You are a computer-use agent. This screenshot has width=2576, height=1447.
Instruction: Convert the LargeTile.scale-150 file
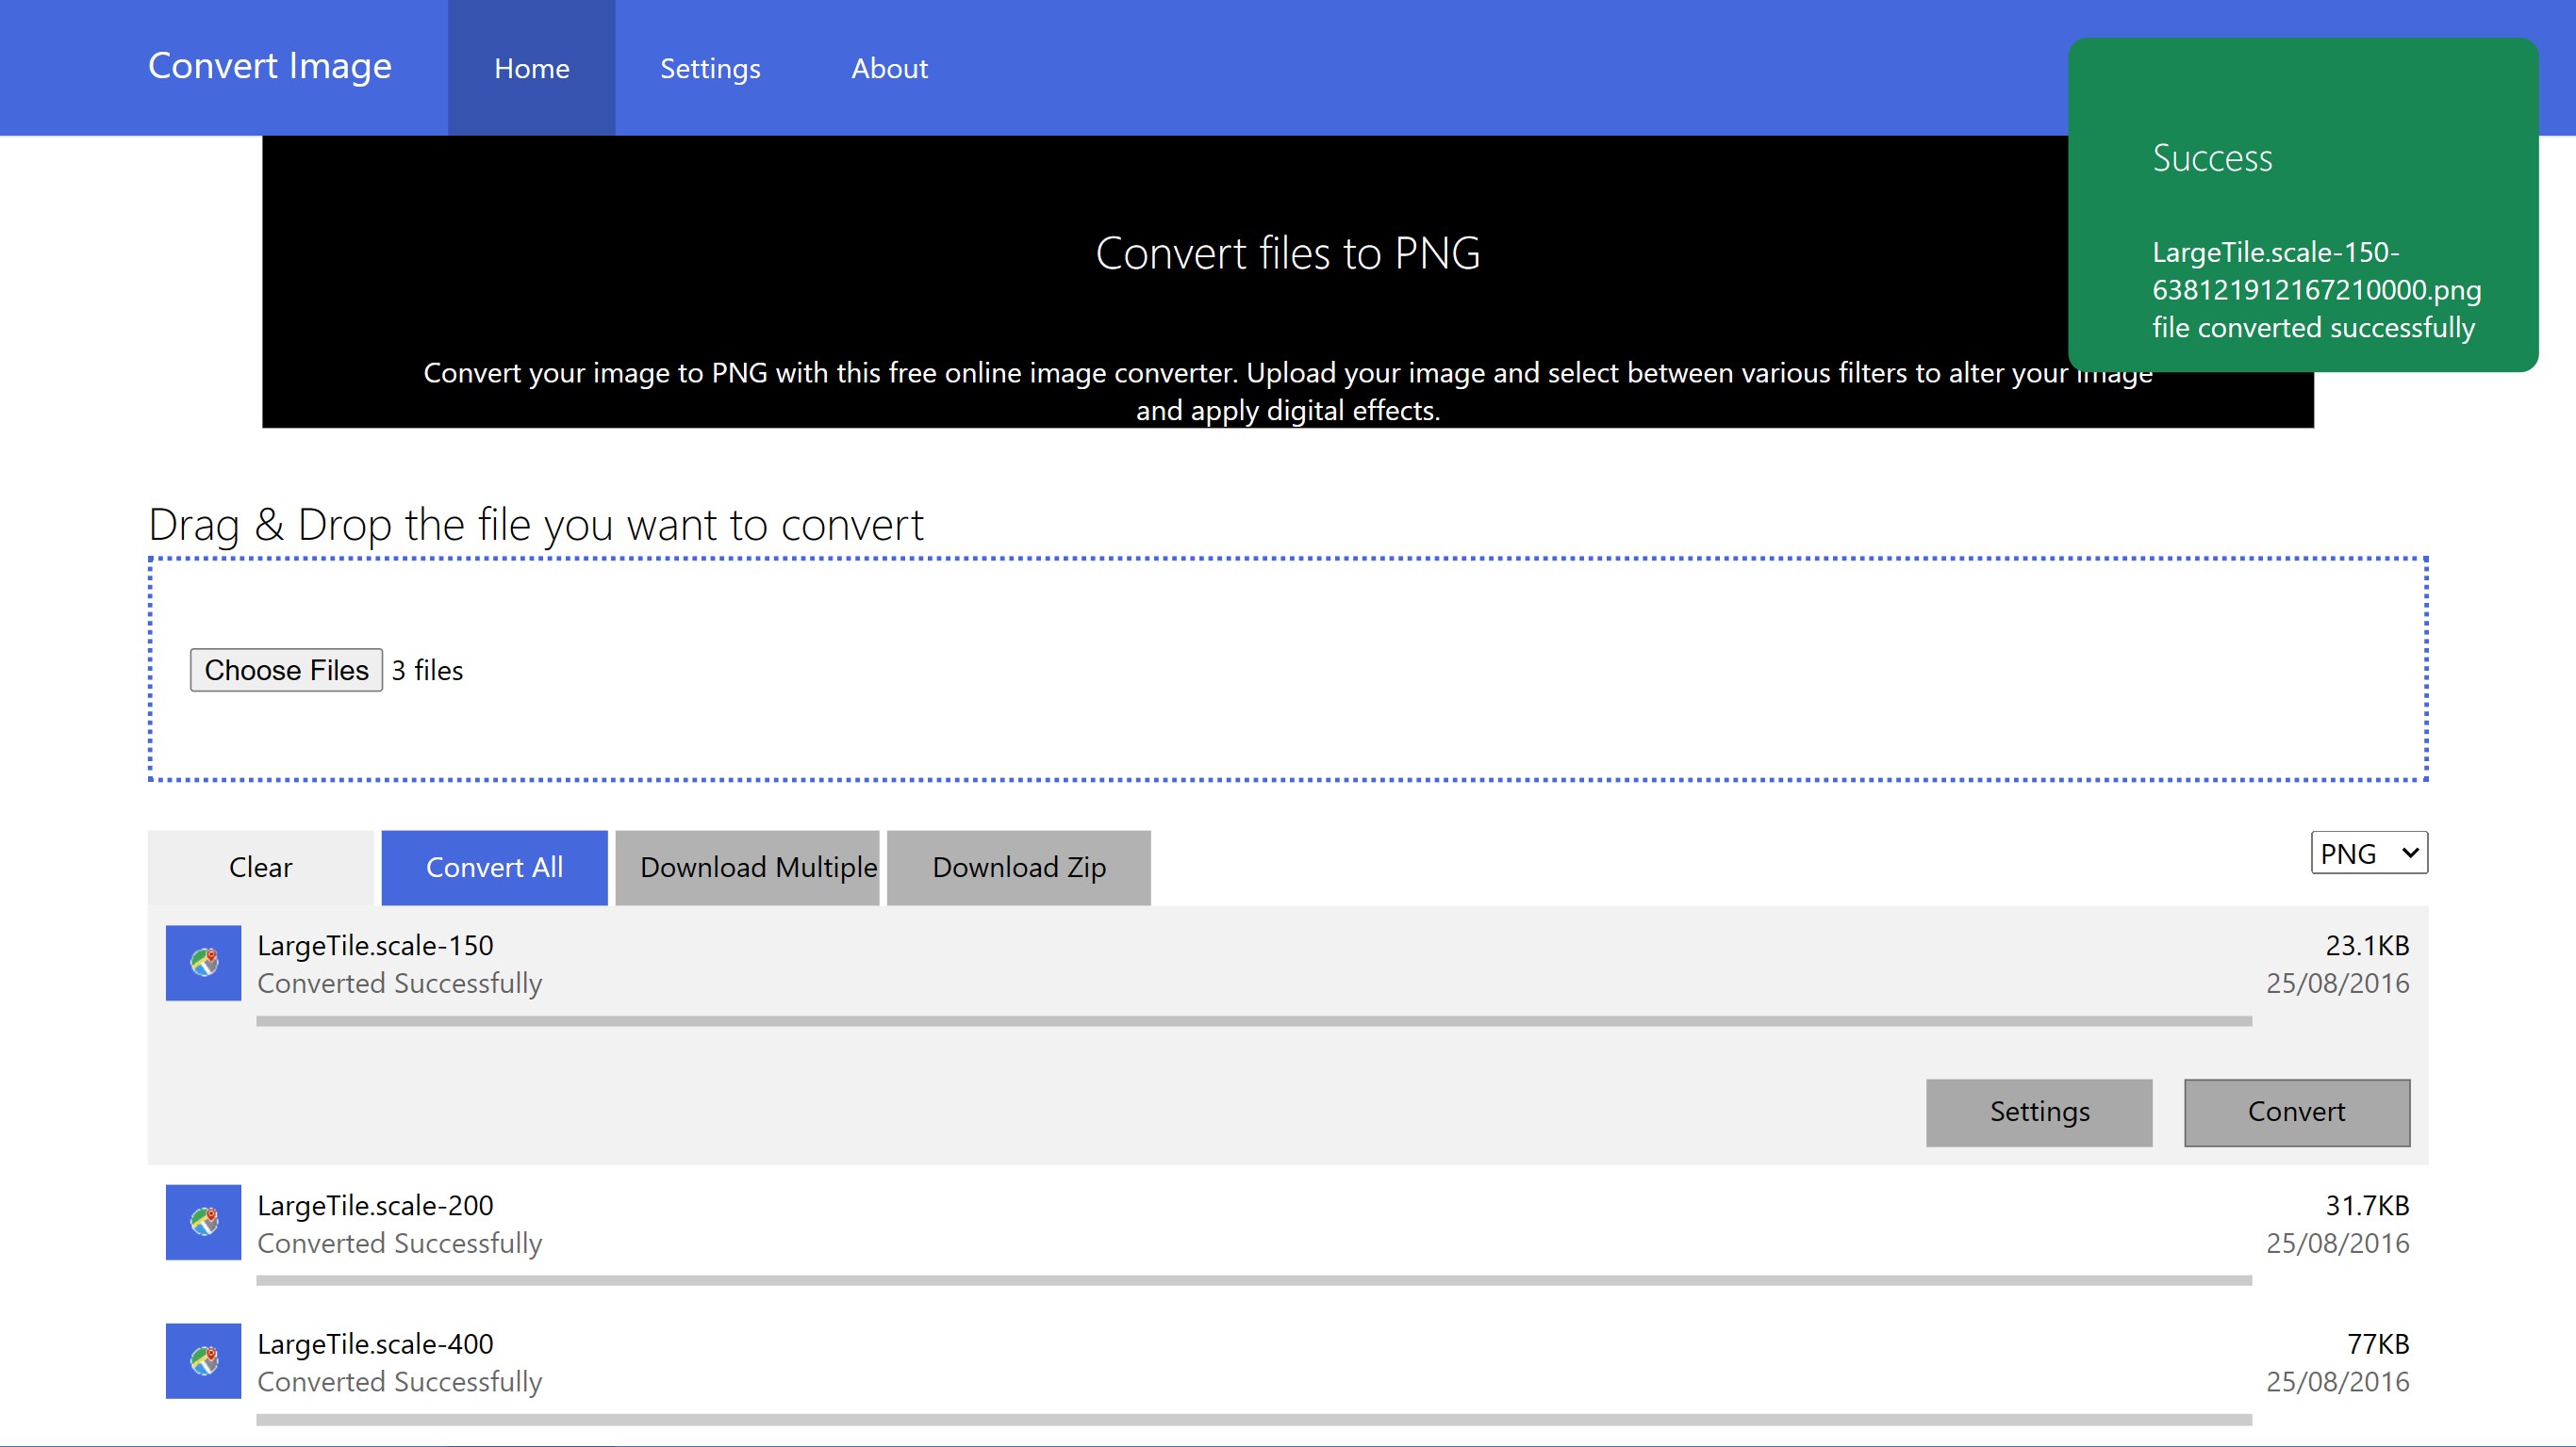pyautogui.click(x=2296, y=1112)
